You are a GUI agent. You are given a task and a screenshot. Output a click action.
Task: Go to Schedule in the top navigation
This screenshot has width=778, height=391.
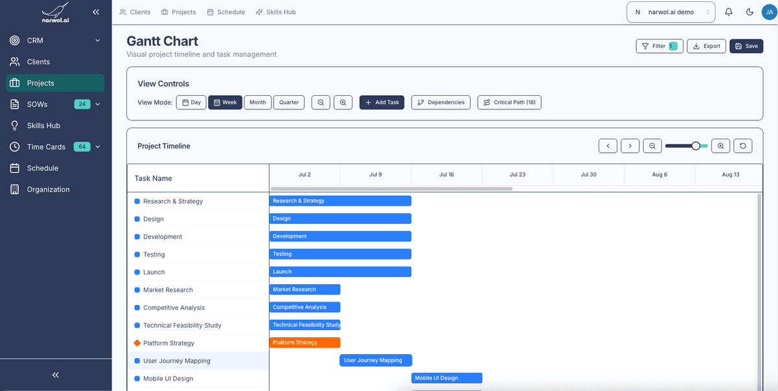pyautogui.click(x=226, y=12)
